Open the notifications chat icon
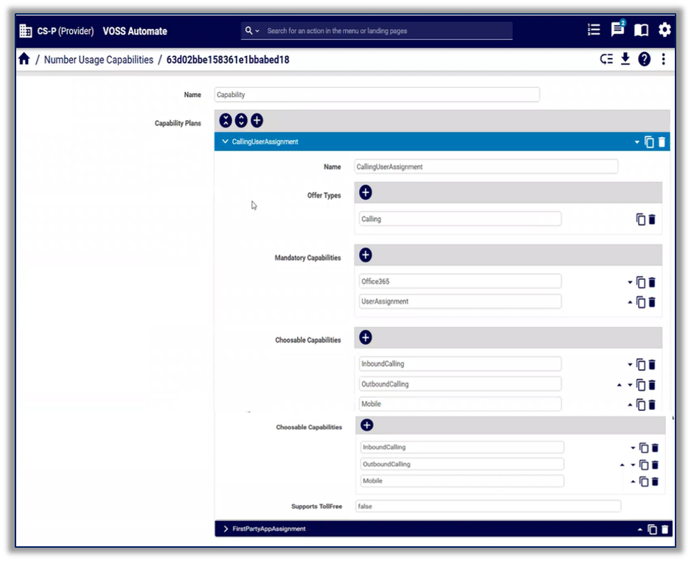This screenshot has height=561, width=691. pos(617,30)
